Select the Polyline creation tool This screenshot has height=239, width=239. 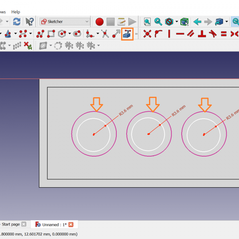point(40,34)
